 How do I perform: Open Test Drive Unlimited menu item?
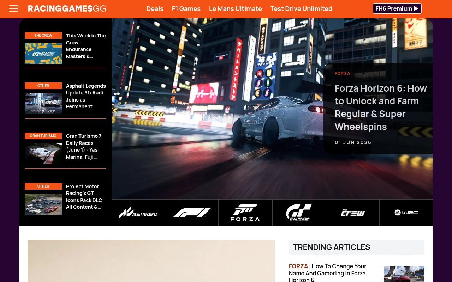(x=301, y=8)
